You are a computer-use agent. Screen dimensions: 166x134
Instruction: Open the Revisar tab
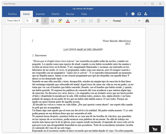pos(70,14)
